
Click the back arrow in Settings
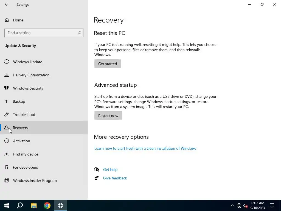pos(7,4)
